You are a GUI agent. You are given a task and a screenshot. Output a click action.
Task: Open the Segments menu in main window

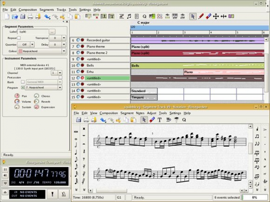click(46, 10)
